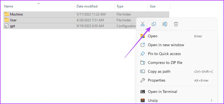Click the Copy icon in context menu

[x=154, y=24]
